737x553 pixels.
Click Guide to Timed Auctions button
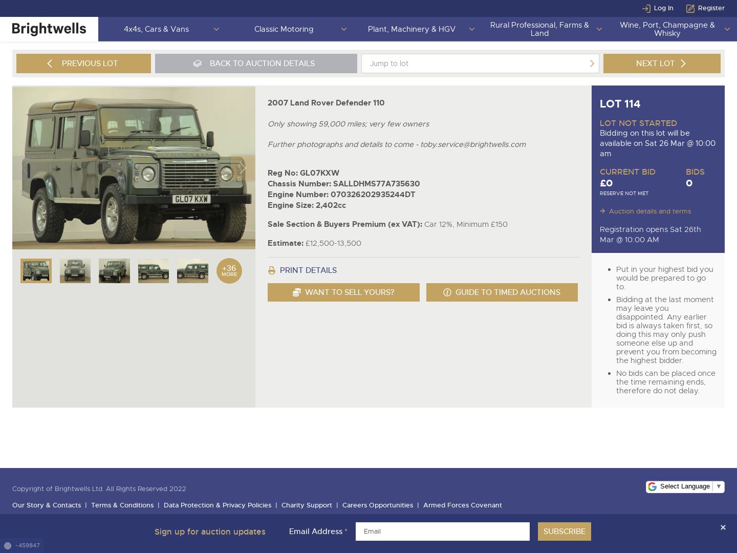click(502, 292)
